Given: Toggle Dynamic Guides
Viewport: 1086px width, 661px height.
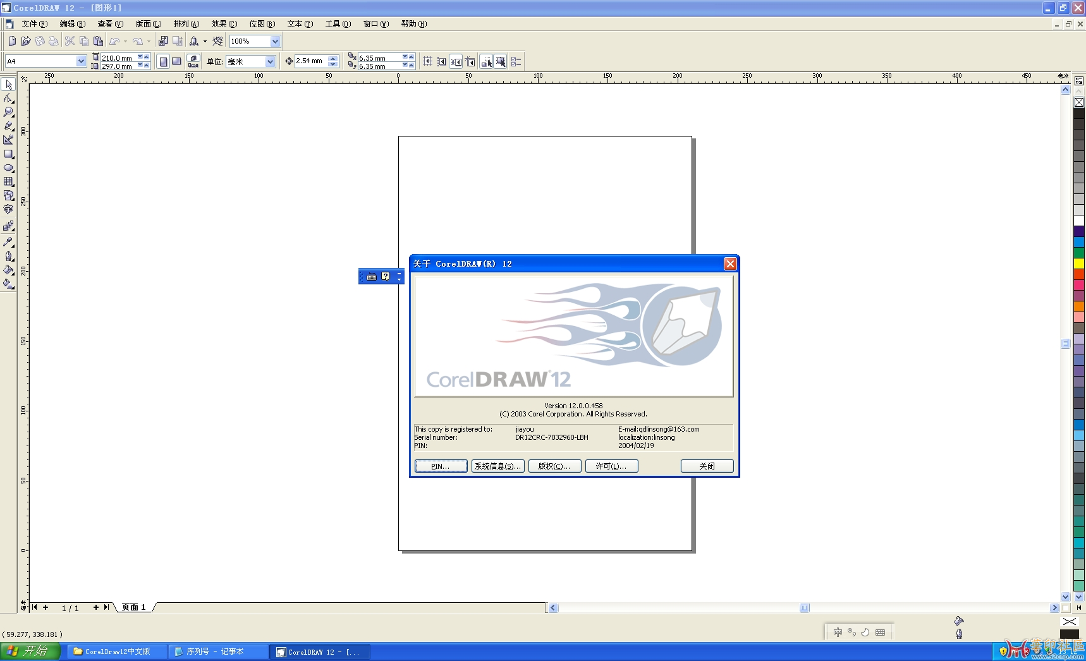Looking at the screenshot, I should coord(470,61).
